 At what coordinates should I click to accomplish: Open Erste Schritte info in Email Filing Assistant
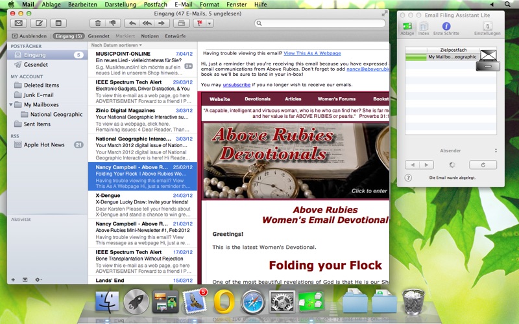pos(446,29)
